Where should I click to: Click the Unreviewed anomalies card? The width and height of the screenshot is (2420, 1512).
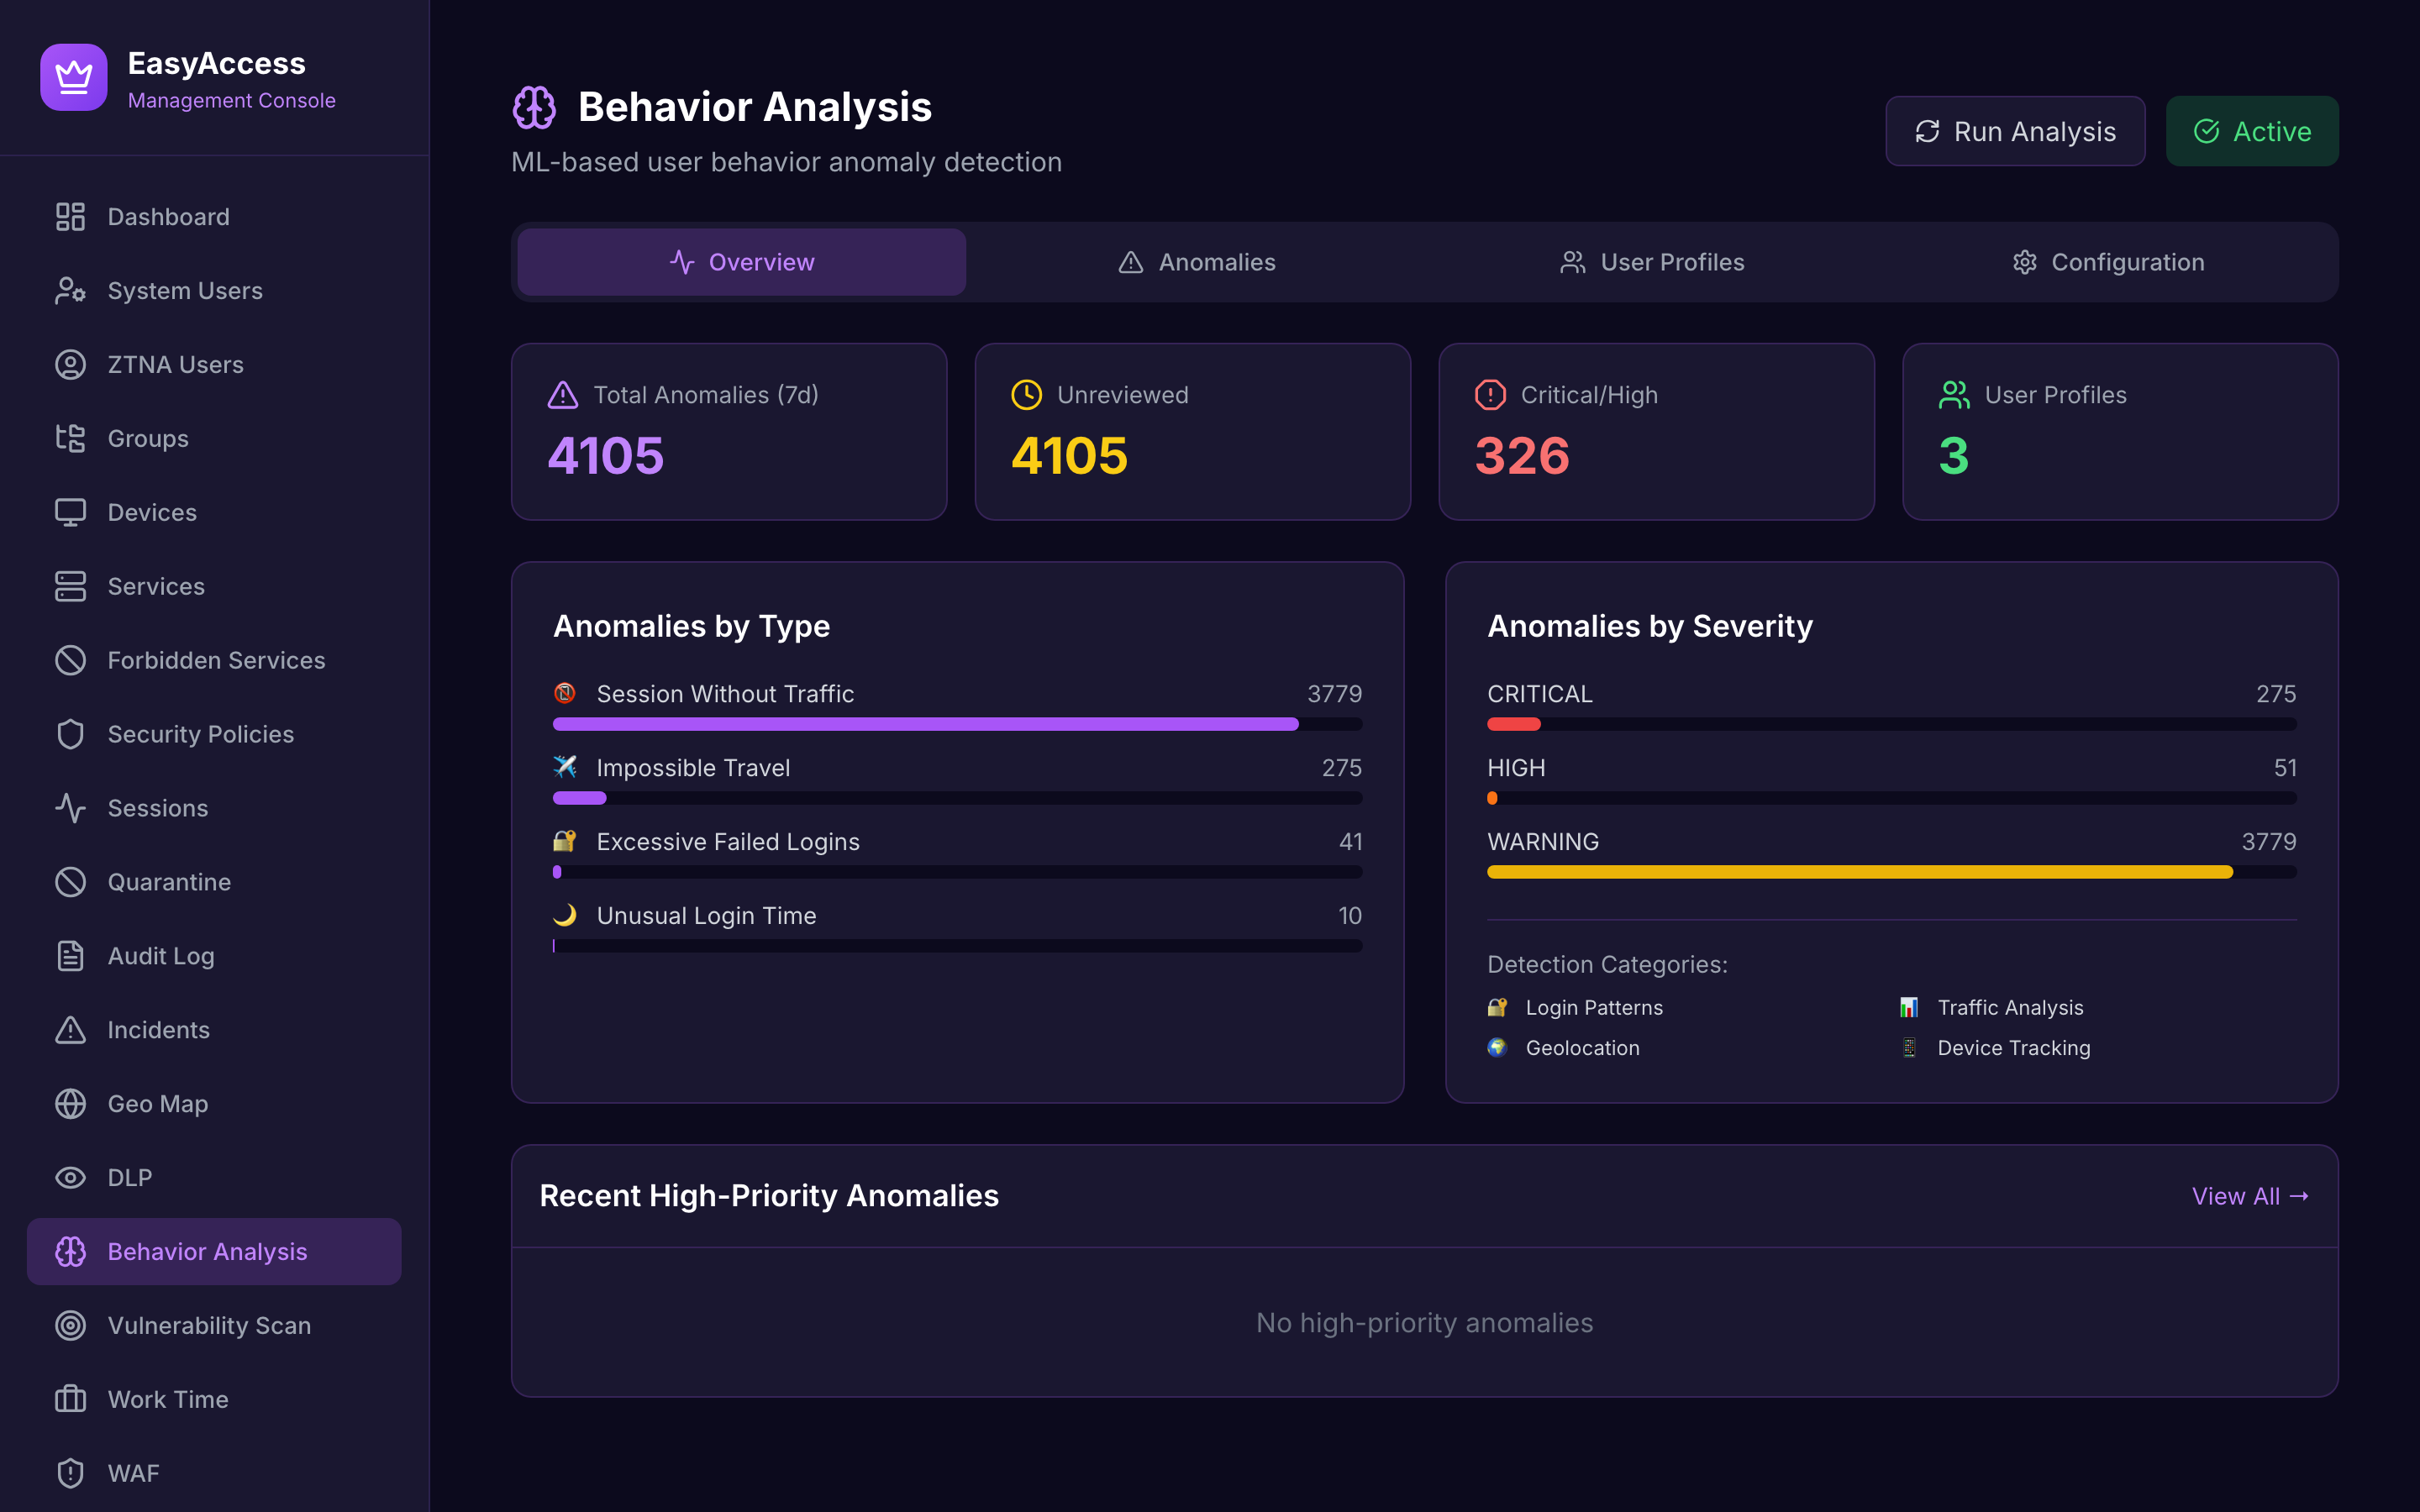pyautogui.click(x=1192, y=431)
